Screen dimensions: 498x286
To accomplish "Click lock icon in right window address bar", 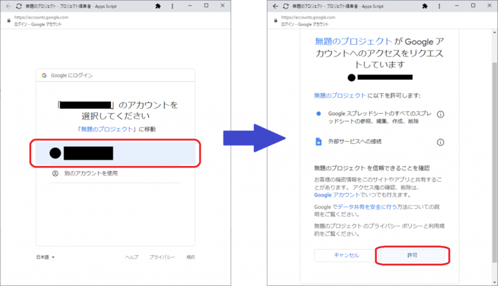I will (275, 21).
